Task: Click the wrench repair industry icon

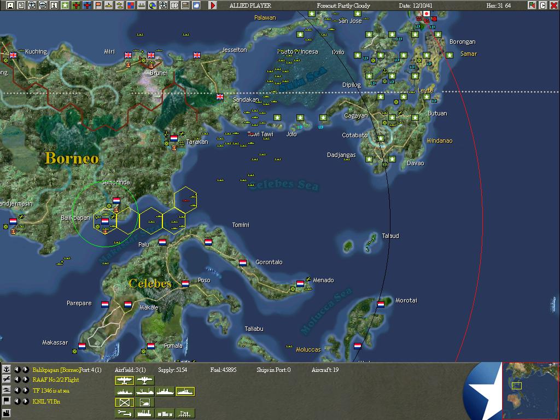Action: click(125, 413)
